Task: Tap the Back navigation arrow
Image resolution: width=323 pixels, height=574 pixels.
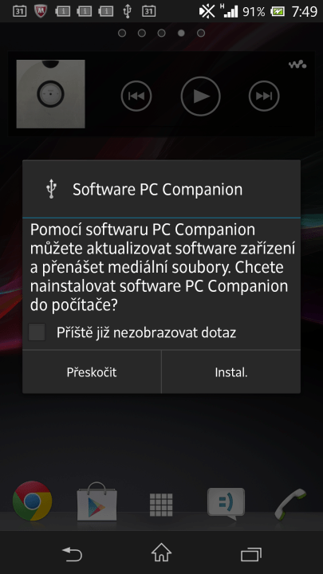Action: click(x=72, y=553)
